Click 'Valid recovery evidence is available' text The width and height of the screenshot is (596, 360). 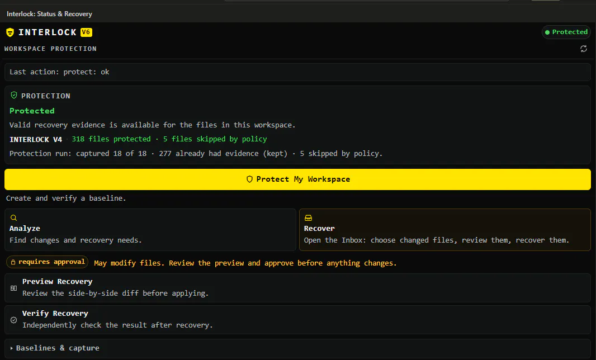coord(152,125)
